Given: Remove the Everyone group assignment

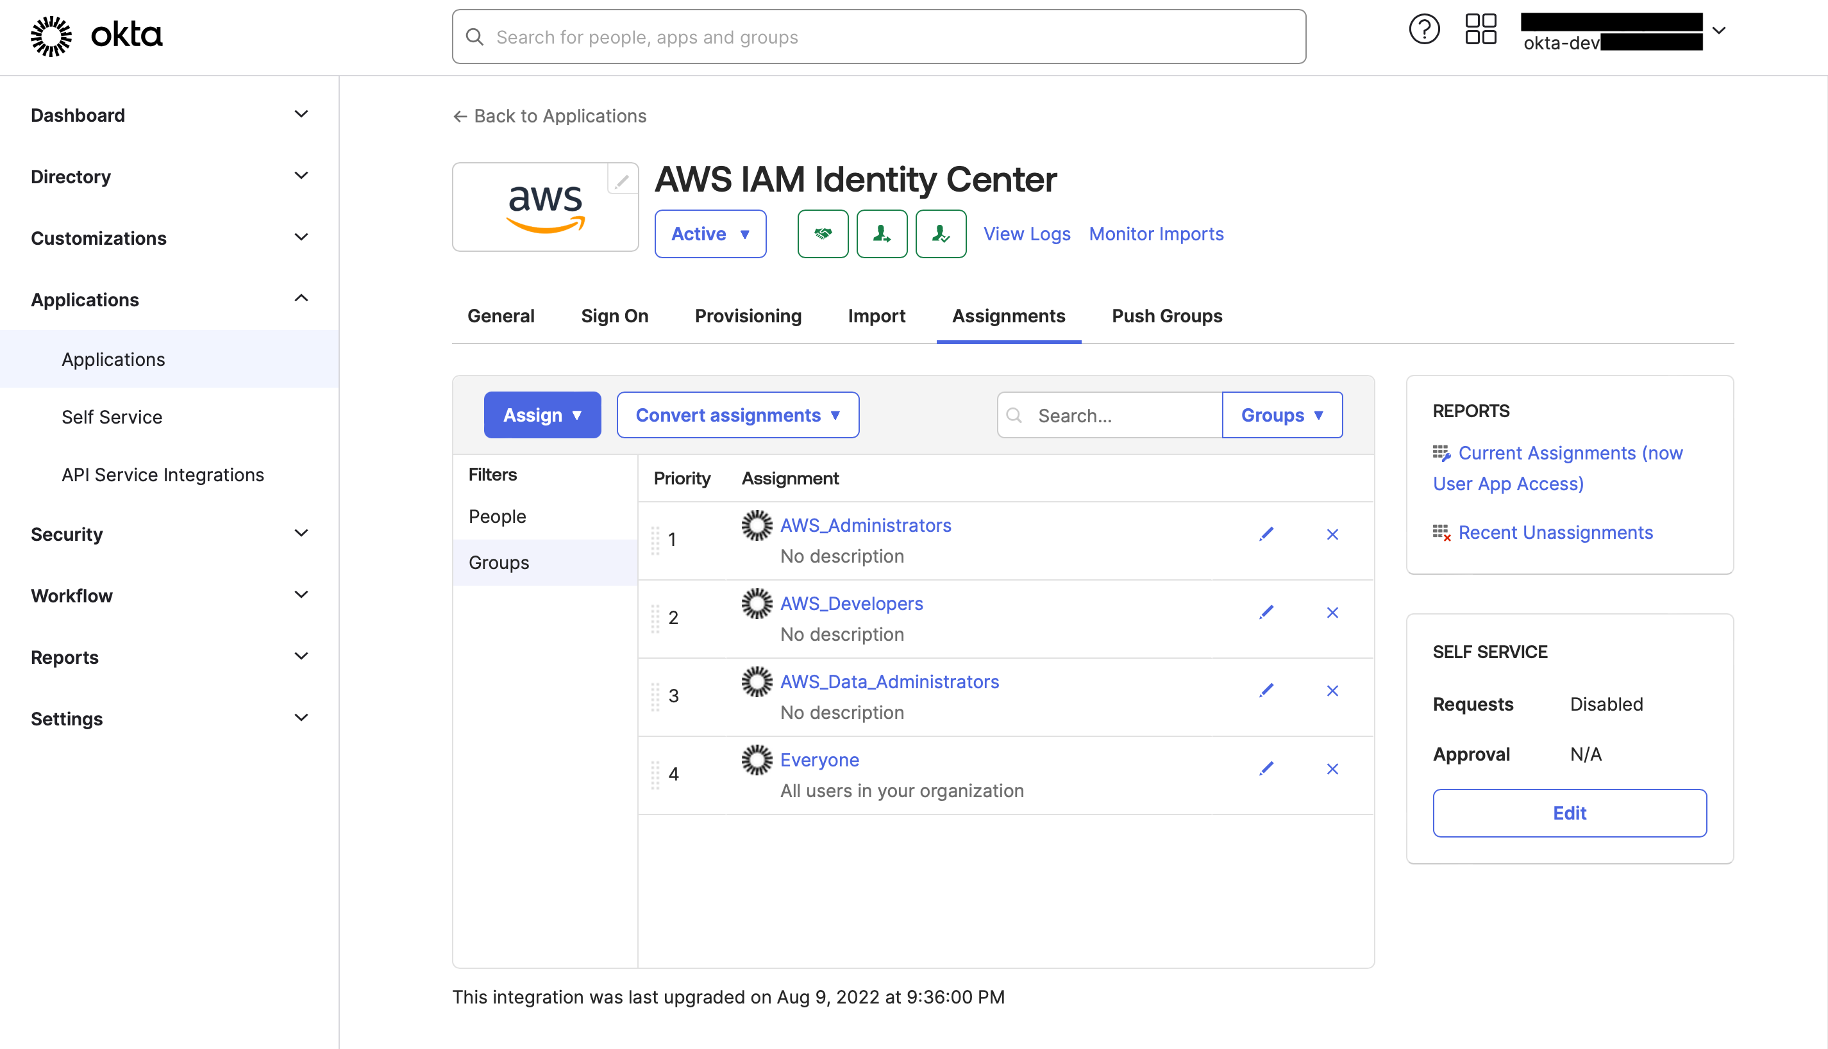Looking at the screenshot, I should [1332, 769].
